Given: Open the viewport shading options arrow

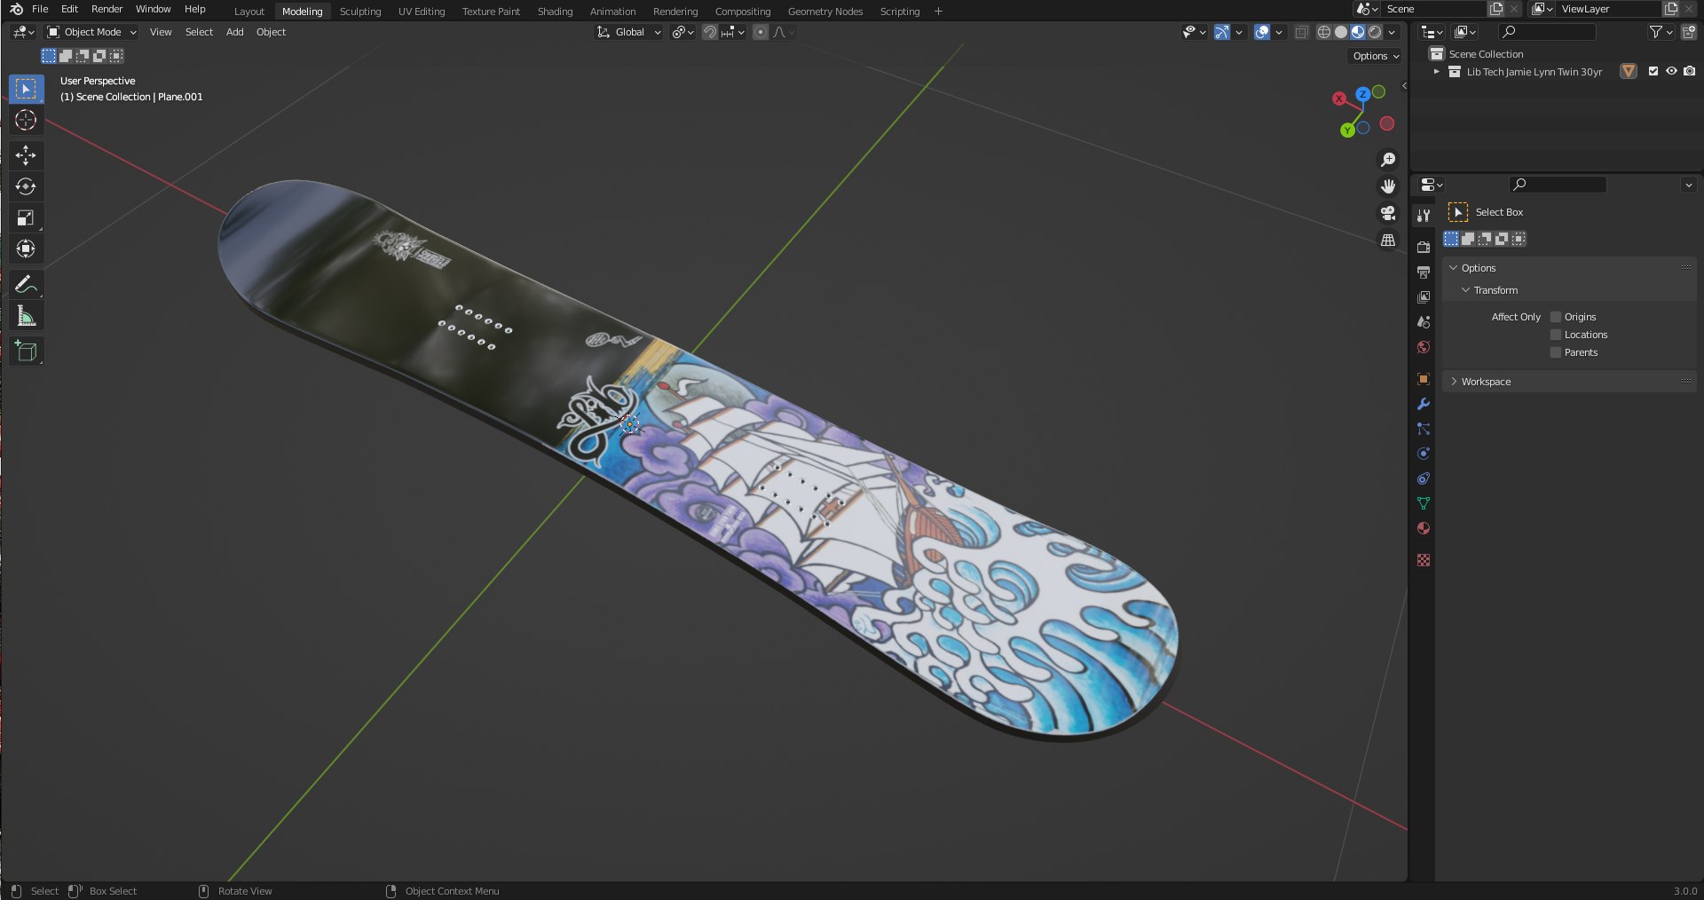Looking at the screenshot, I should tap(1392, 32).
